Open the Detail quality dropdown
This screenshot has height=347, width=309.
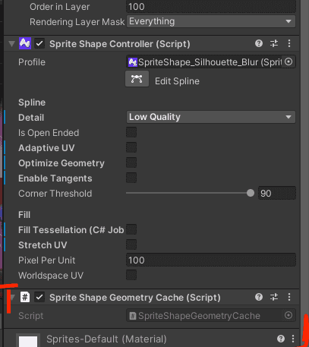click(x=211, y=117)
